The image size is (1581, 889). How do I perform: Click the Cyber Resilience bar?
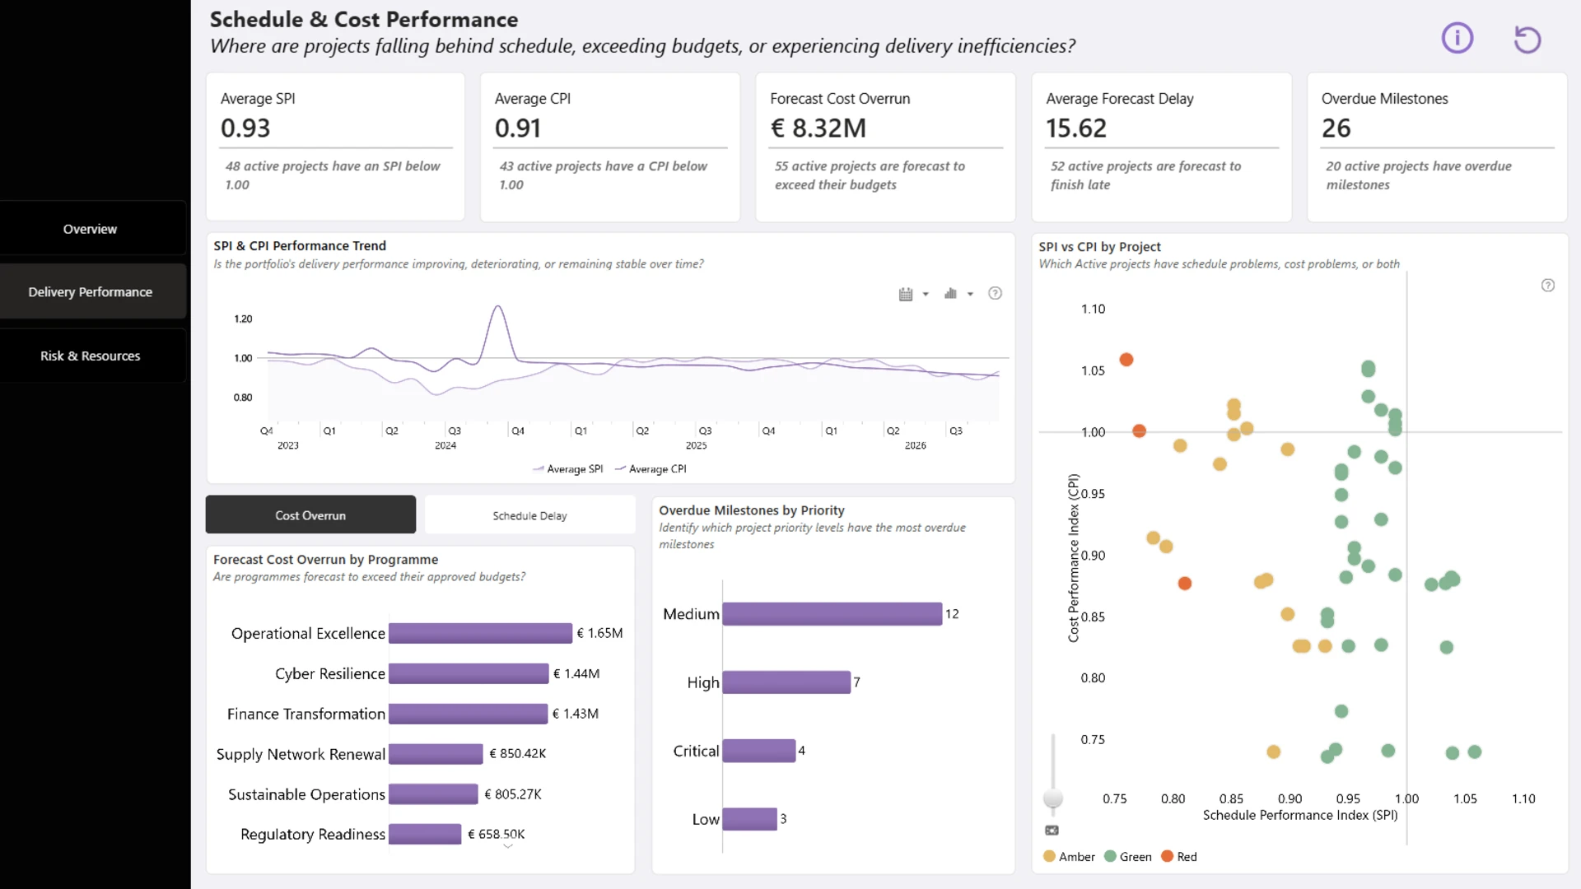coord(469,673)
